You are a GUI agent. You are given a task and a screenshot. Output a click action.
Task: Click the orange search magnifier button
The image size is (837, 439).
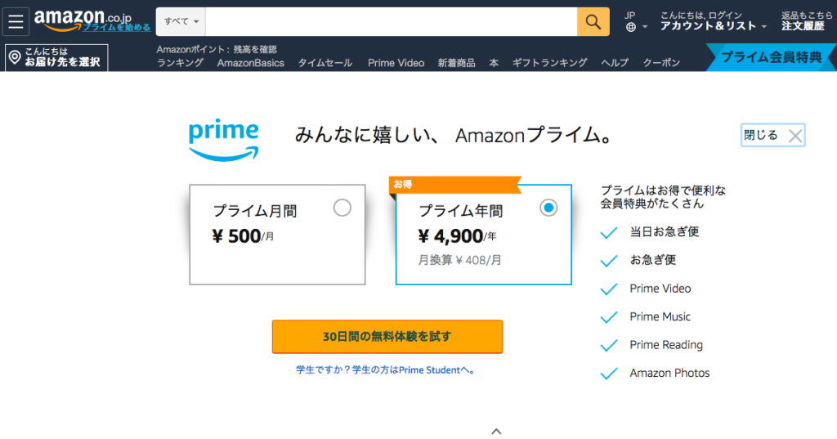pos(593,22)
